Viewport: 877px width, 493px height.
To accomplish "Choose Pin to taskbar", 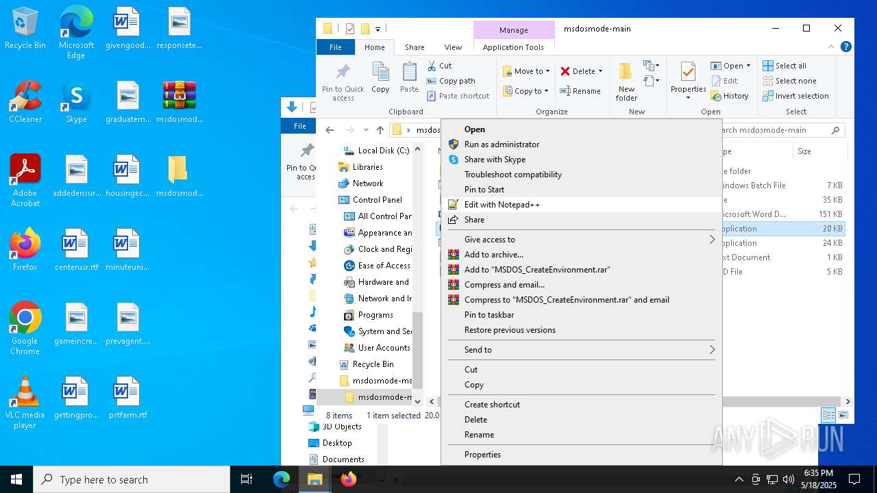I will coord(581,315).
